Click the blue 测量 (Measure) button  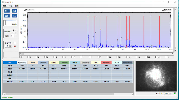tap(15, 11)
